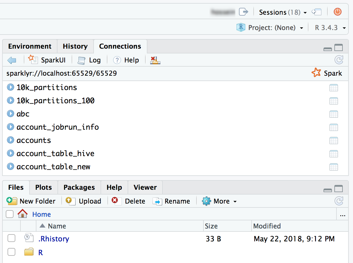
Task: Tick the select-all checkbox above the file list
Action: [x=10, y=214]
